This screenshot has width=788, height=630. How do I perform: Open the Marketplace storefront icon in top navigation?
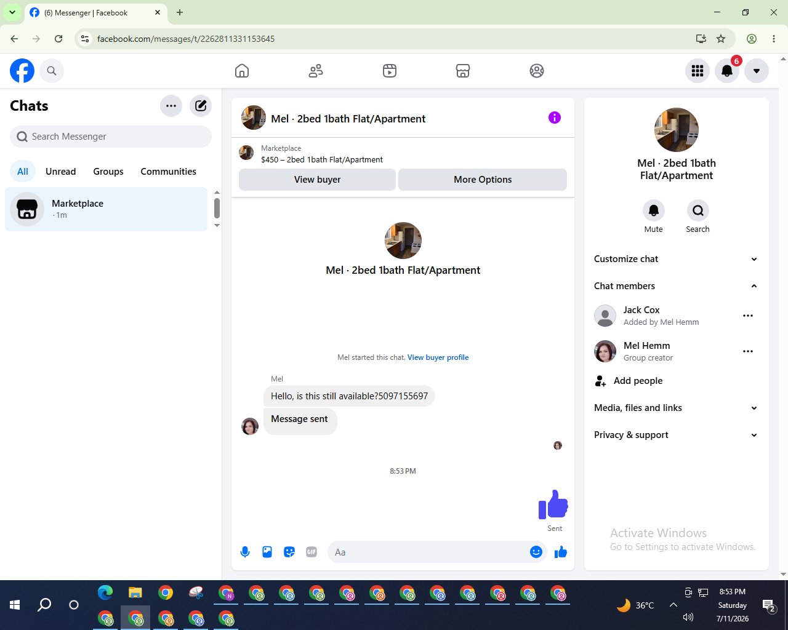point(463,71)
